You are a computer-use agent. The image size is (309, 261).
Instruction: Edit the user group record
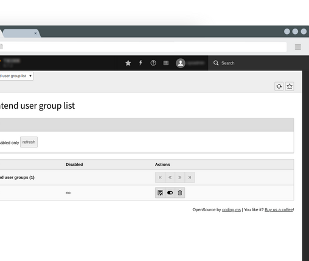160,192
